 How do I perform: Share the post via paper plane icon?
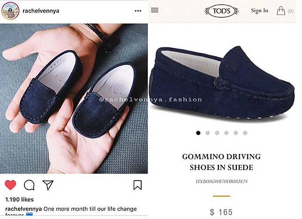click(x=48, y=185)
